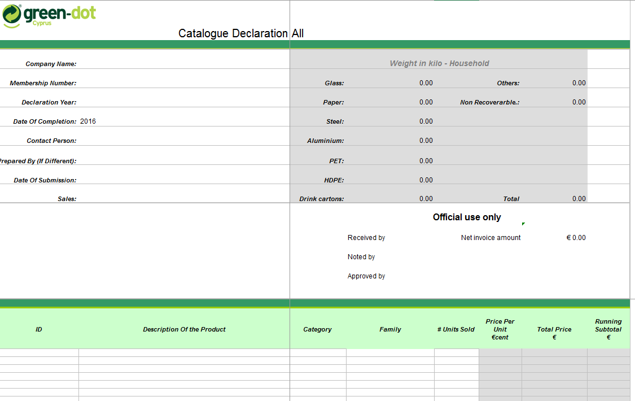Image resolution: width=635 pixels, height=401 pixels.
Task: Select the Drink cartons weight value
Action: point(426,199)
